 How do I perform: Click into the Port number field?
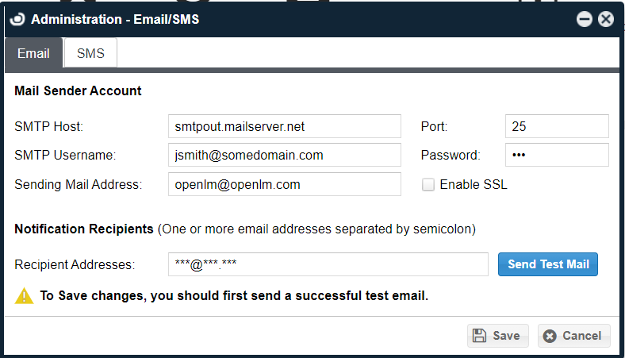(x=556, y=126)
